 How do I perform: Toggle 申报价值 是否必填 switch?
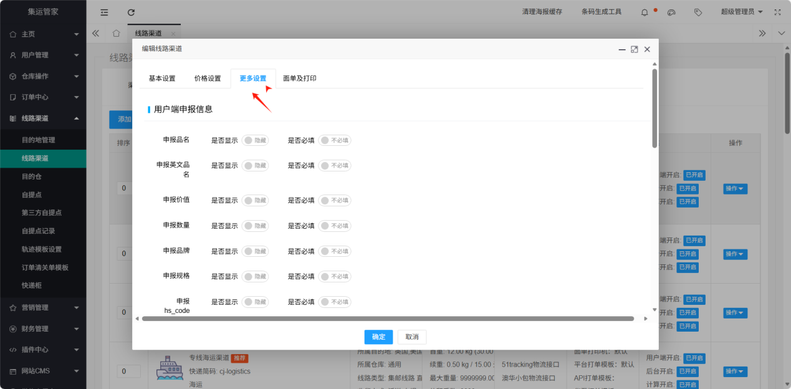coord(335,200)
